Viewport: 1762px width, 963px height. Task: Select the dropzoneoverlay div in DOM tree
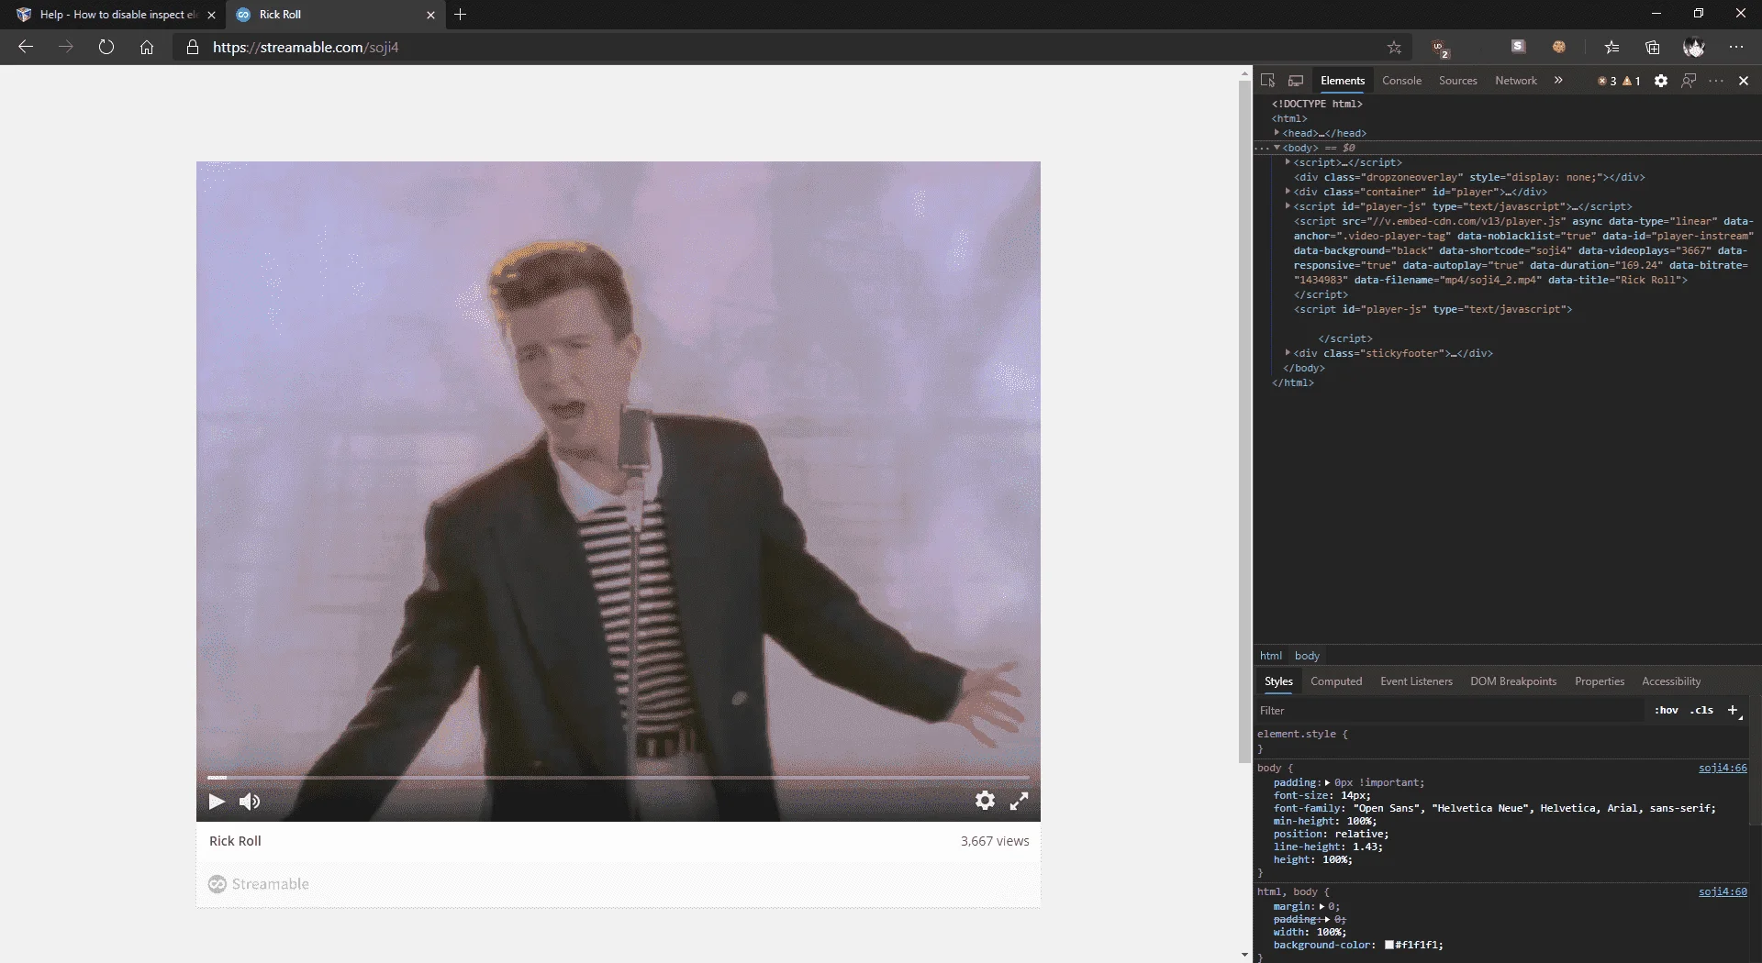point(1469,177)
